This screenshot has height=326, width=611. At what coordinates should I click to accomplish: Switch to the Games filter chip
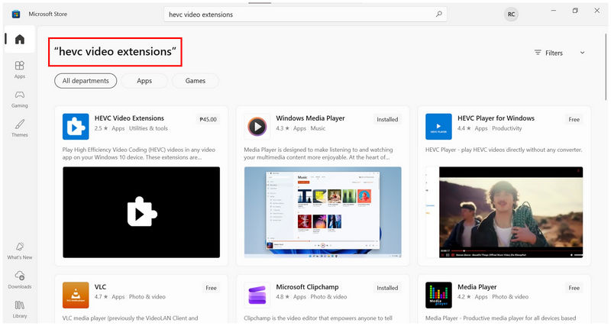point(196,81)
